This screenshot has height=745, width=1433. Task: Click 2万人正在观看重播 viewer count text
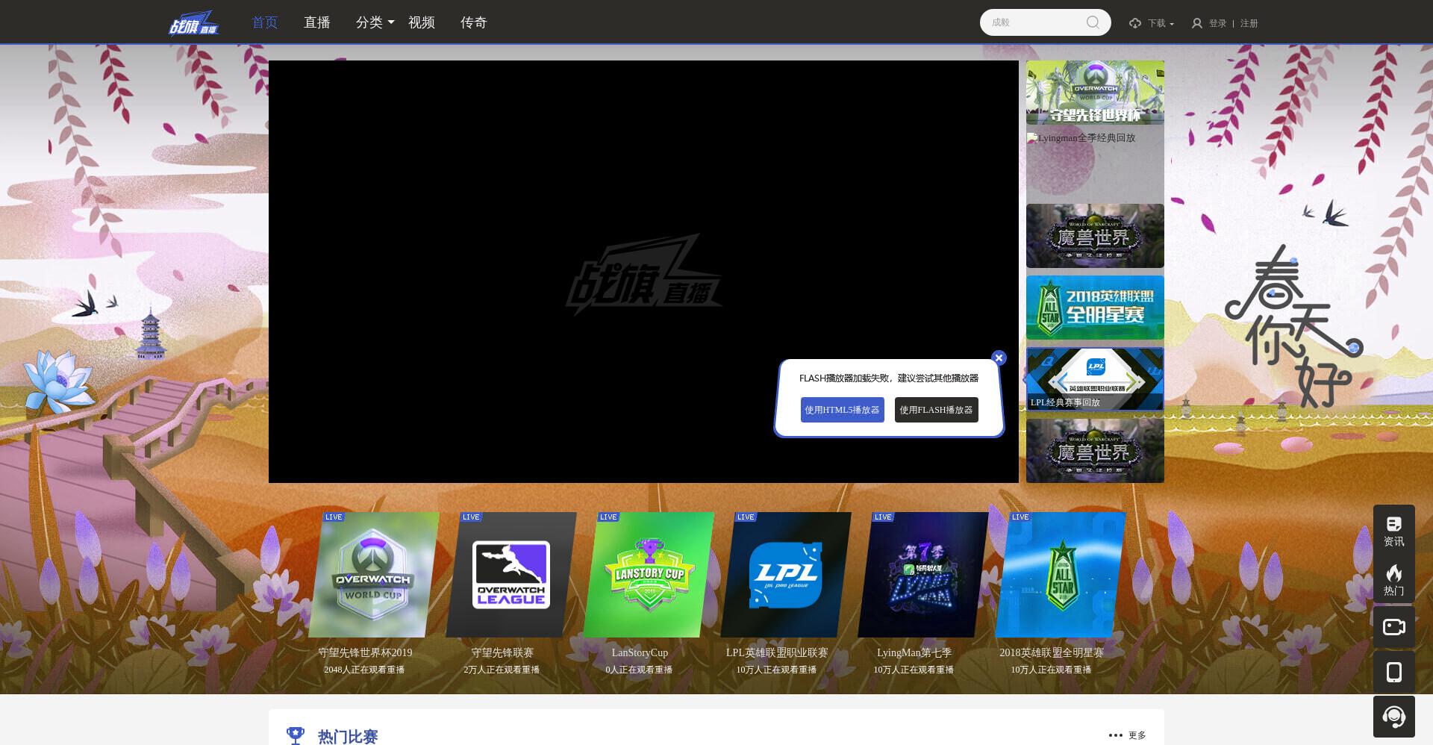click(x=502, y=670)
